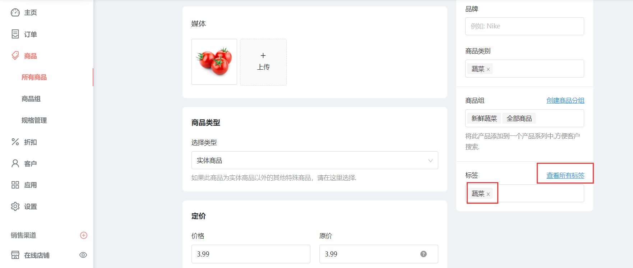This screenshot has width=633, height=268.
Task: Open the 商品组 selection field
Action: [525, 118]
